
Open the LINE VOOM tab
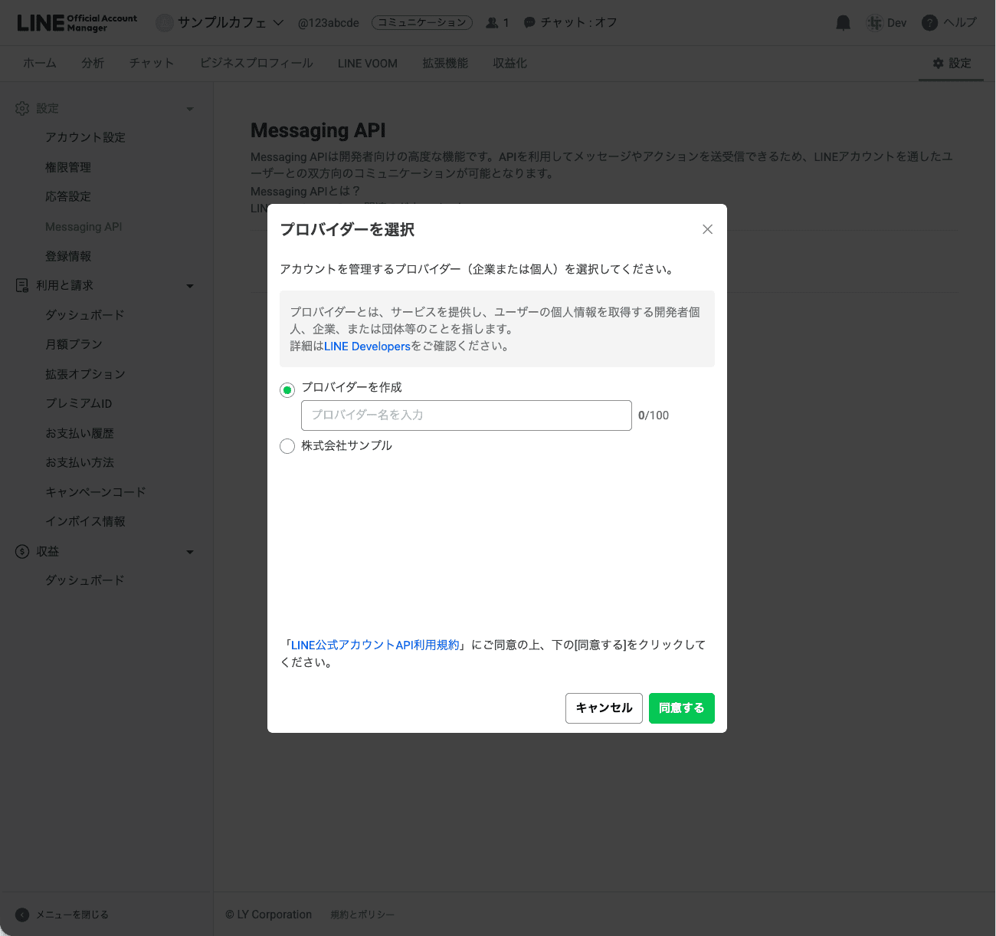[x=368, y=64]
